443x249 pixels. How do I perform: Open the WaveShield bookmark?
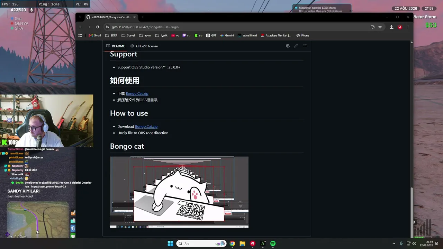coord(247,35)
